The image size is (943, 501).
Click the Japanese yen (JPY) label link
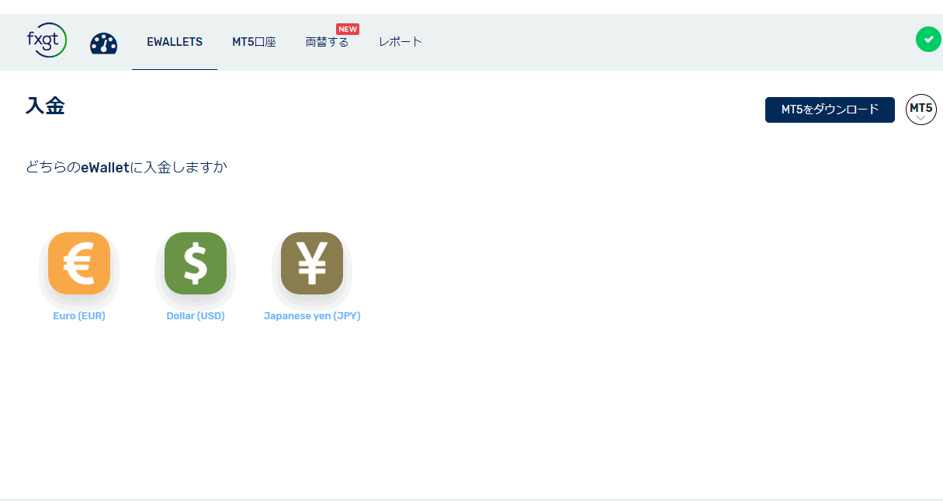[x=312, y=316]
